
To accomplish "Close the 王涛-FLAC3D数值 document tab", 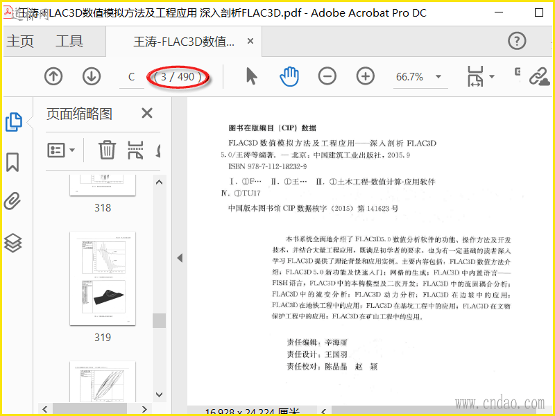I will pyautogui.click(x=250, y=41).
